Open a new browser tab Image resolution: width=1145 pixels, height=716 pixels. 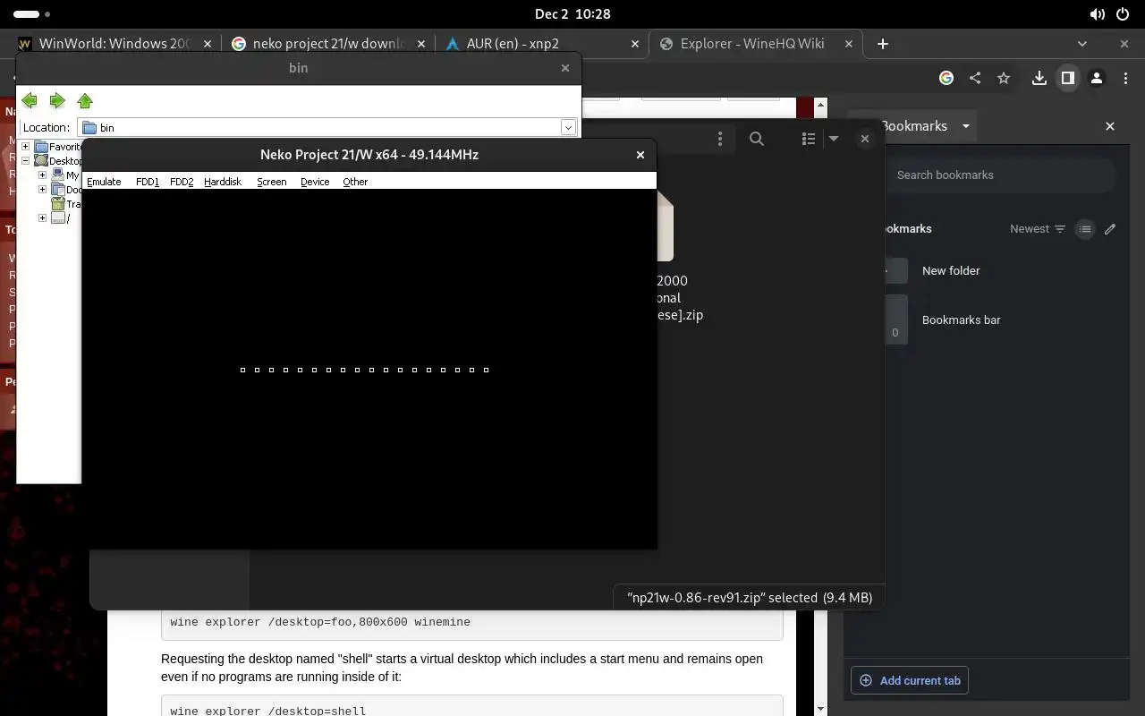(x=883, y=44)
